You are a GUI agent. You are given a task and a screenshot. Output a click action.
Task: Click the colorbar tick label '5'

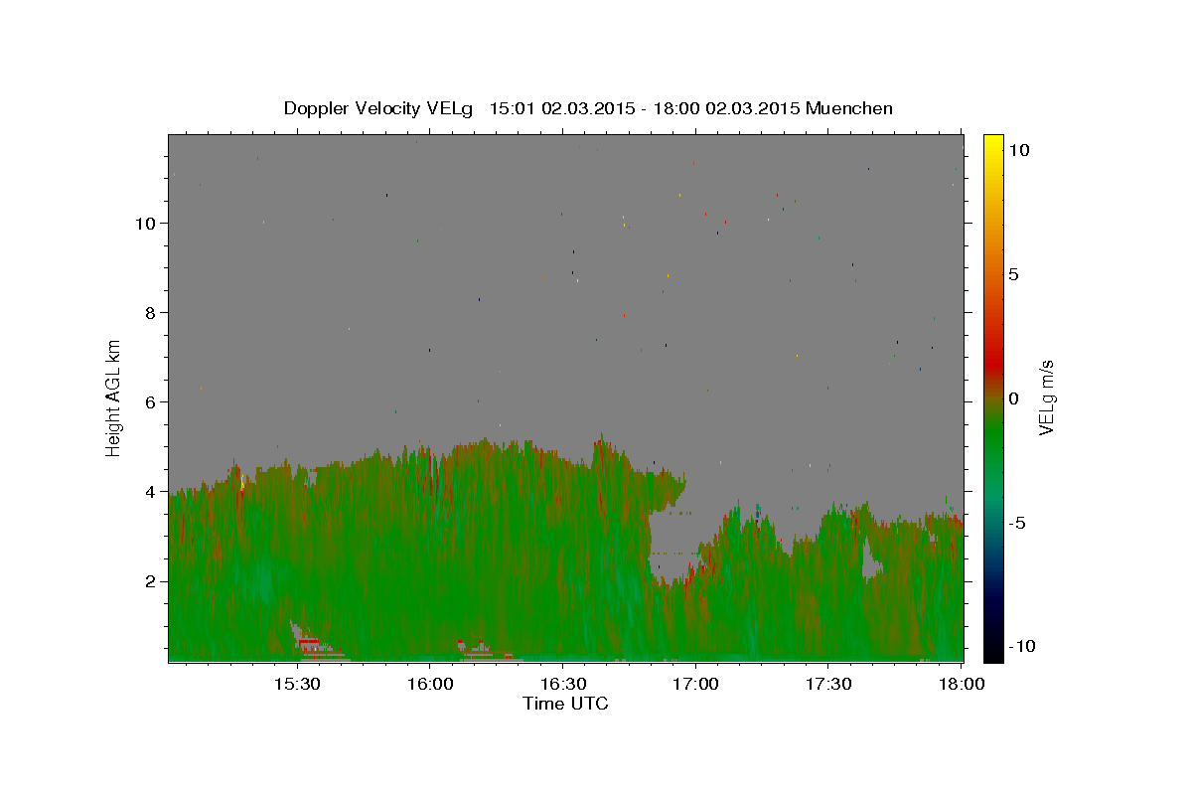[1013, 274]
